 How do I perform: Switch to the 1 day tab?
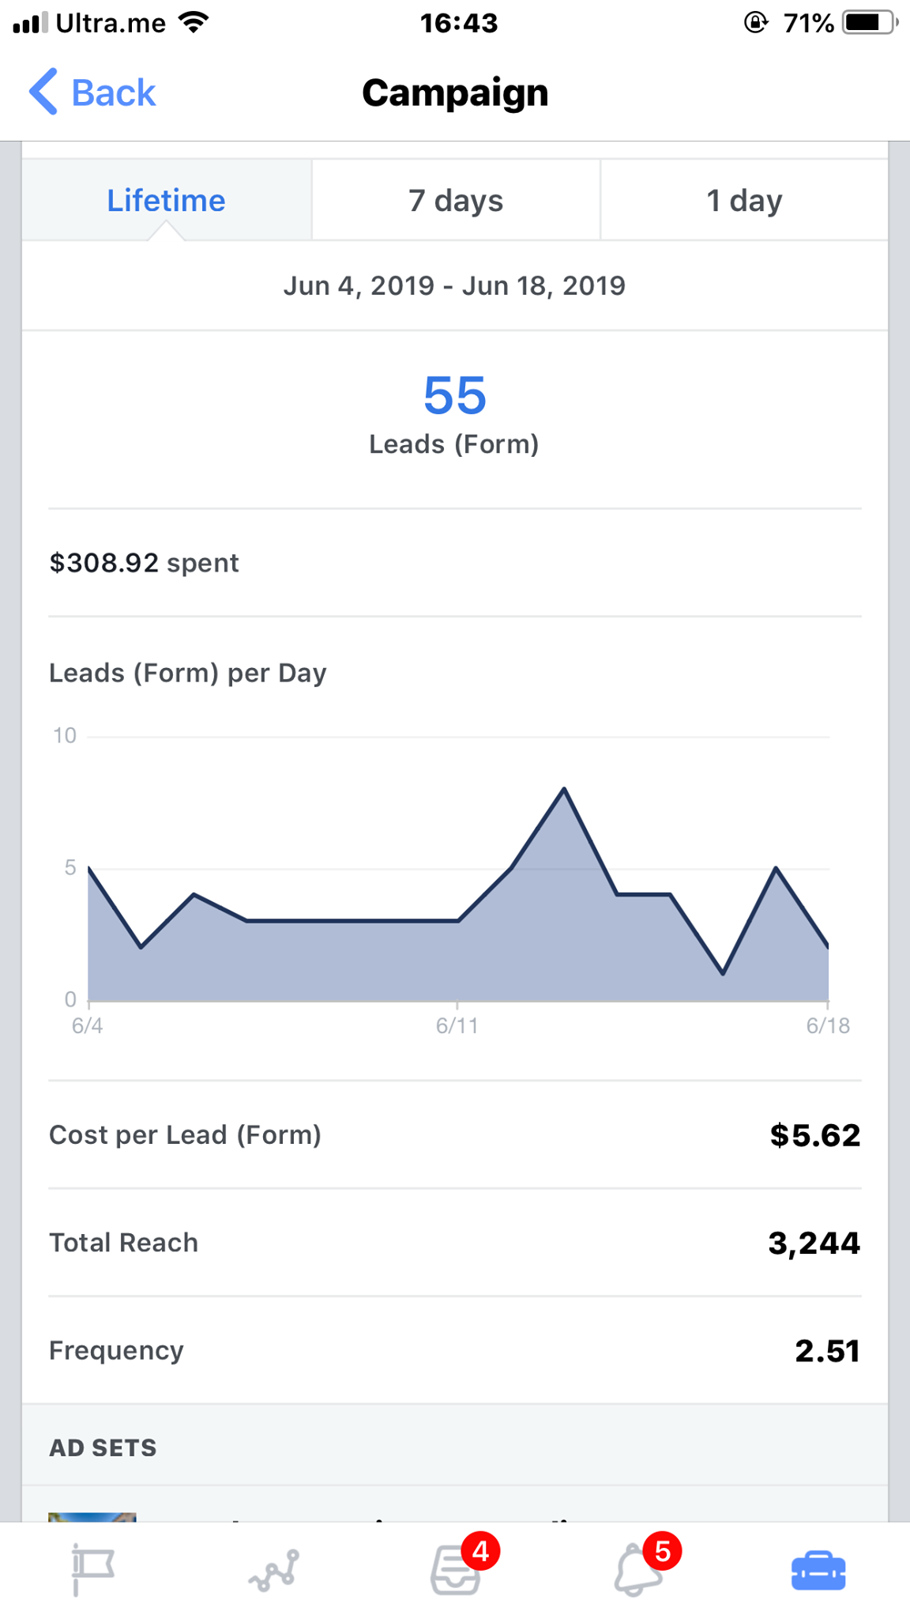pyautogui.click(x=744, y=201)
